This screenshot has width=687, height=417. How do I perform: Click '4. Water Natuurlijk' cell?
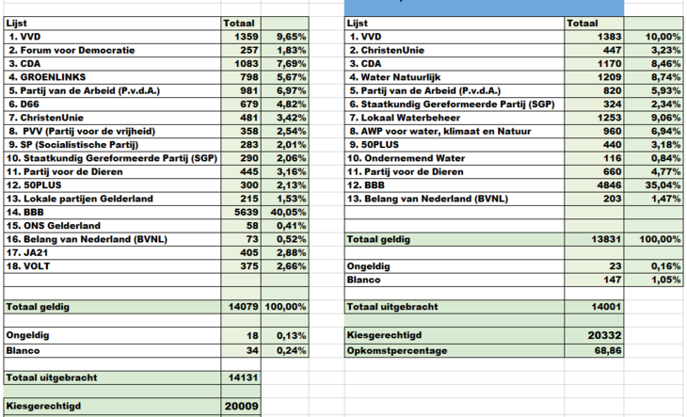tap(455, 77)
